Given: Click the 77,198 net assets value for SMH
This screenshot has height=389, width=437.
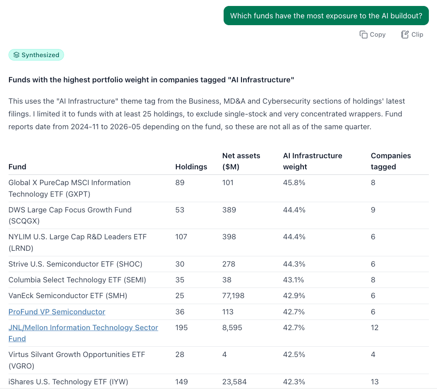Looking at the screenshot, I should click(233, 296).
